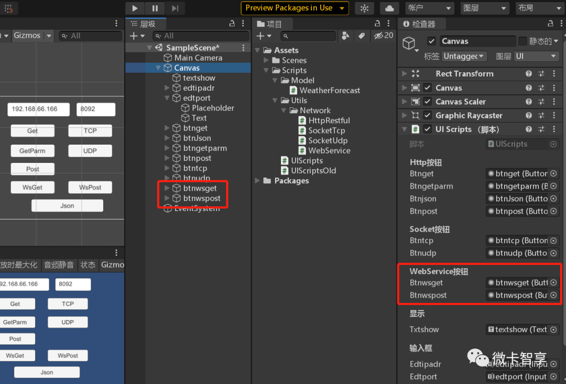
Task: Open the lighting settings sun icon in the toolbar
Action: [x=364, y=8]
